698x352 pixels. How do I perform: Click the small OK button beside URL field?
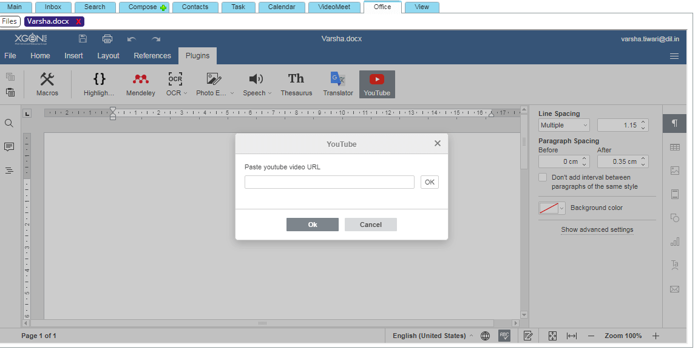430,182
